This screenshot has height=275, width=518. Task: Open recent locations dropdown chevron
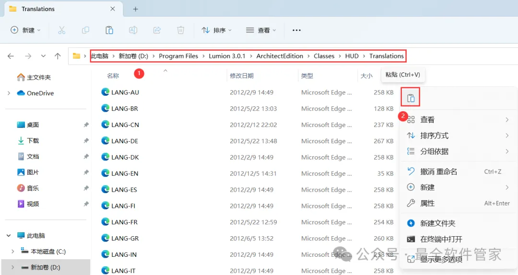coord(43,56)
